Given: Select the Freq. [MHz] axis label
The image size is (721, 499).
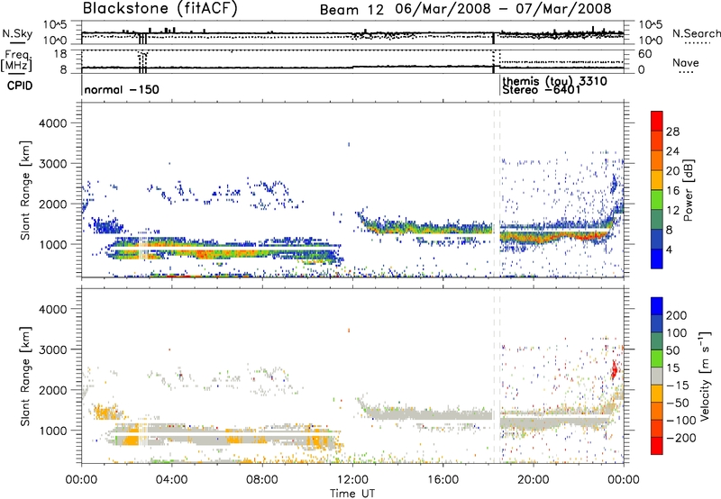Looking at the screenshot, I should pyautogui.click(x=16, y=60).
